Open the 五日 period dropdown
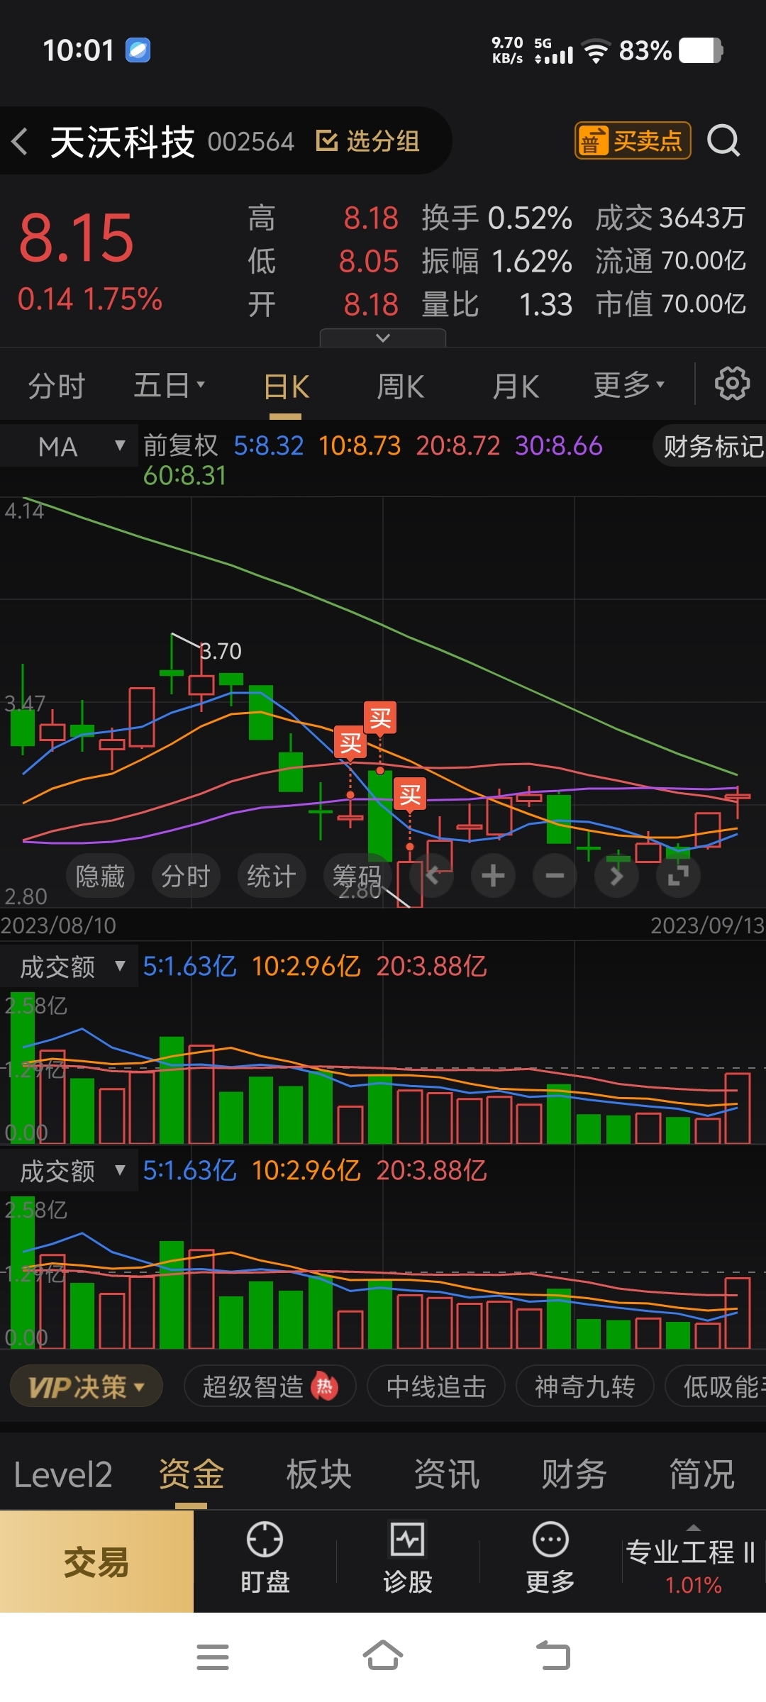The height and width of the screenshot is (1702, 766). pyautogui.click(x=170, y=386)
